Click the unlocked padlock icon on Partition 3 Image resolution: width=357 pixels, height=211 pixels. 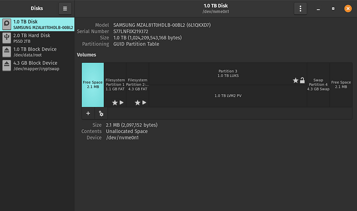pos(302,80)
